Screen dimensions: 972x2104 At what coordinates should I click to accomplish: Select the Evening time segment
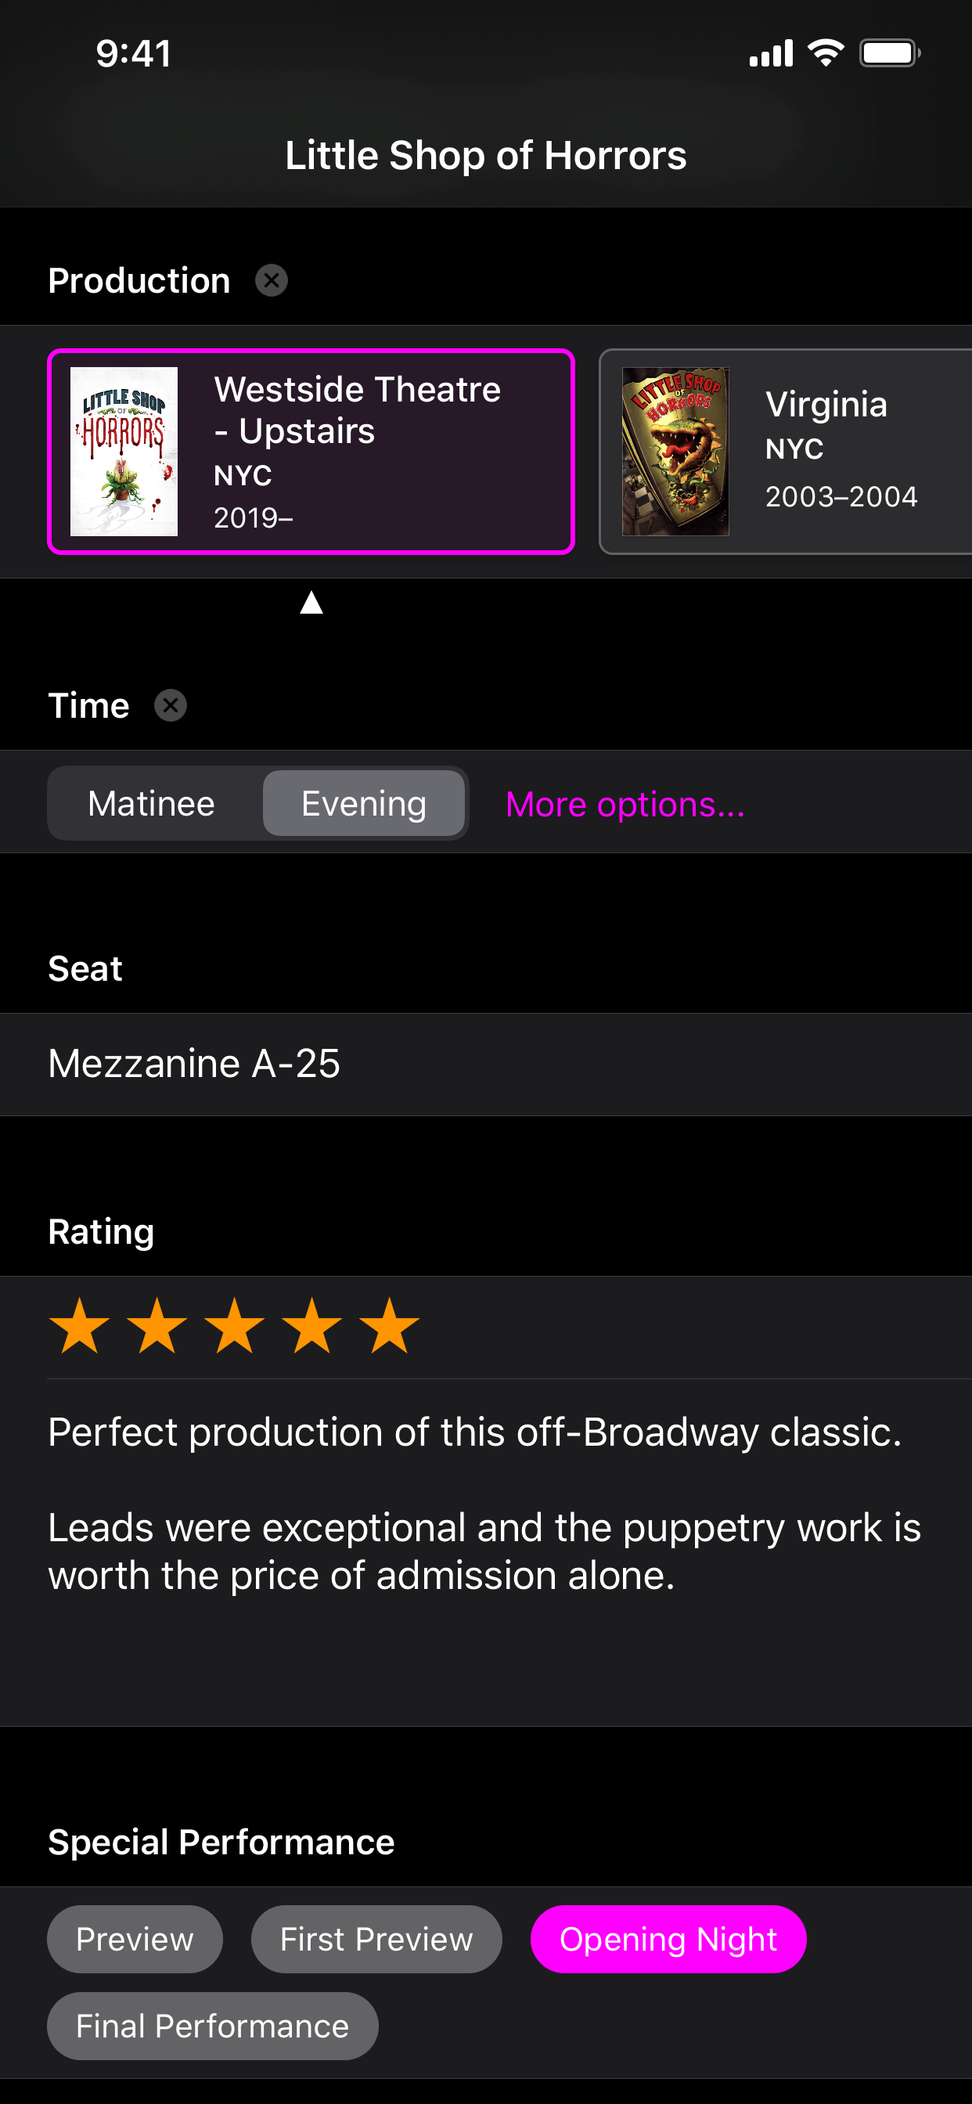[x=363, y=804]
